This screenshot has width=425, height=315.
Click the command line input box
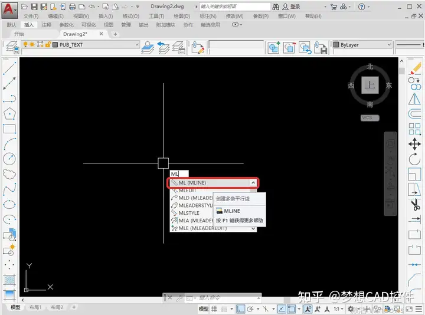click(225, 298)
